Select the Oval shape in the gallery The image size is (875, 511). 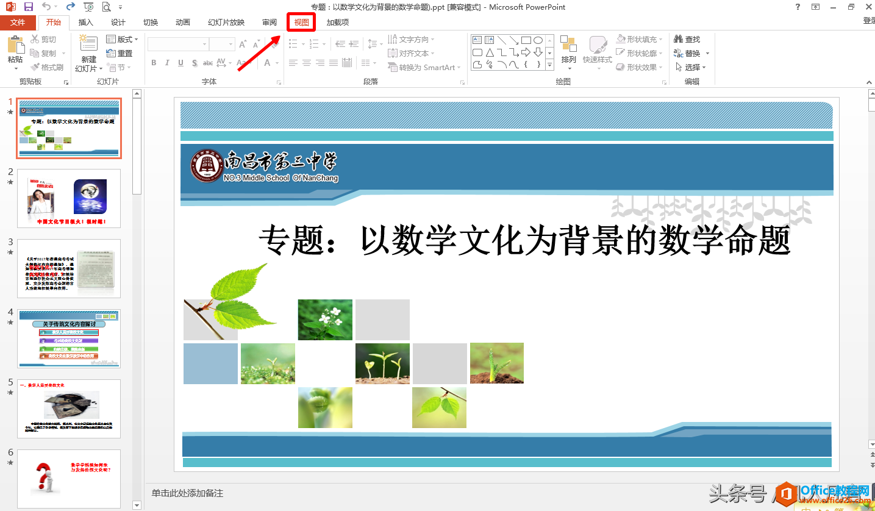[537, 39]
